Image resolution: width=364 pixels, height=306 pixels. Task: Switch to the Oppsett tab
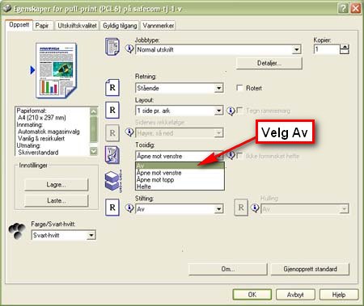tap(19, 25)
